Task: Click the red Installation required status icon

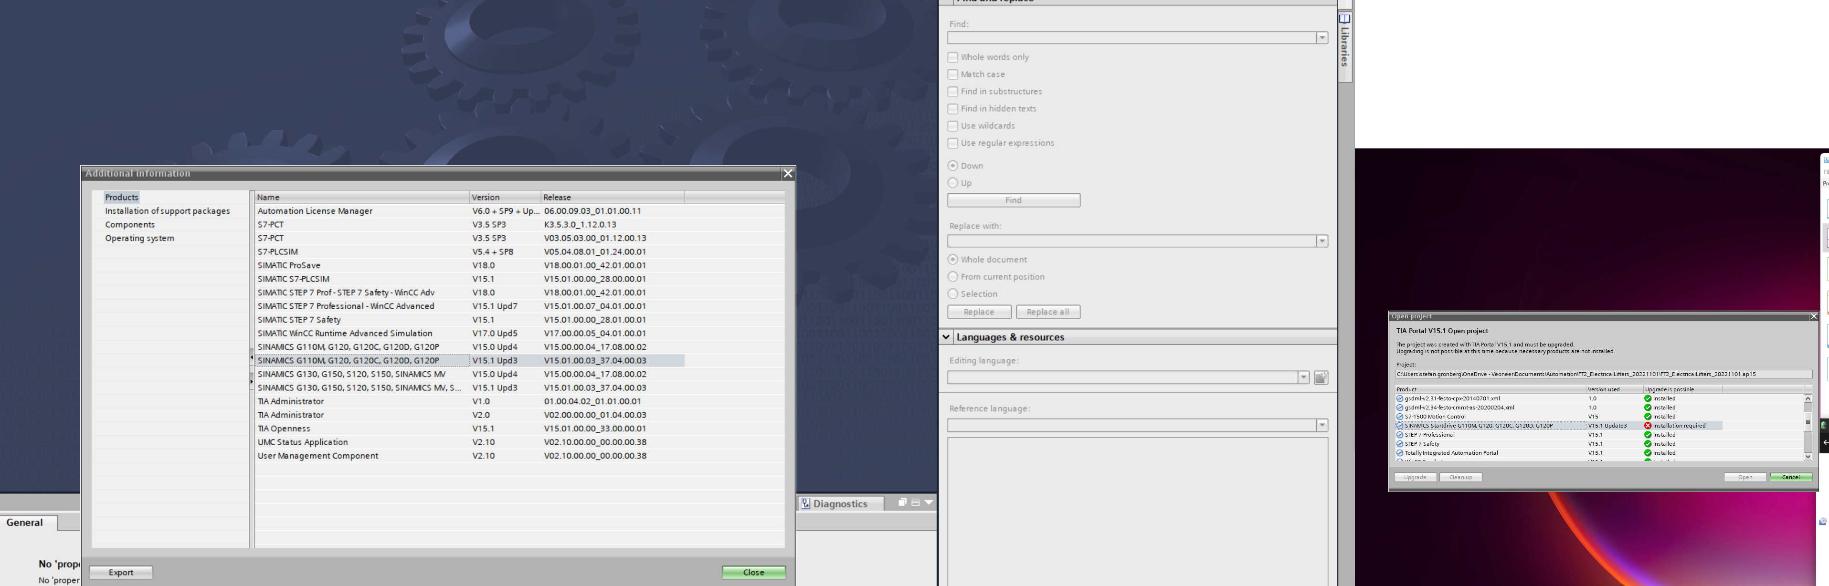Action: pos(1647,426)
